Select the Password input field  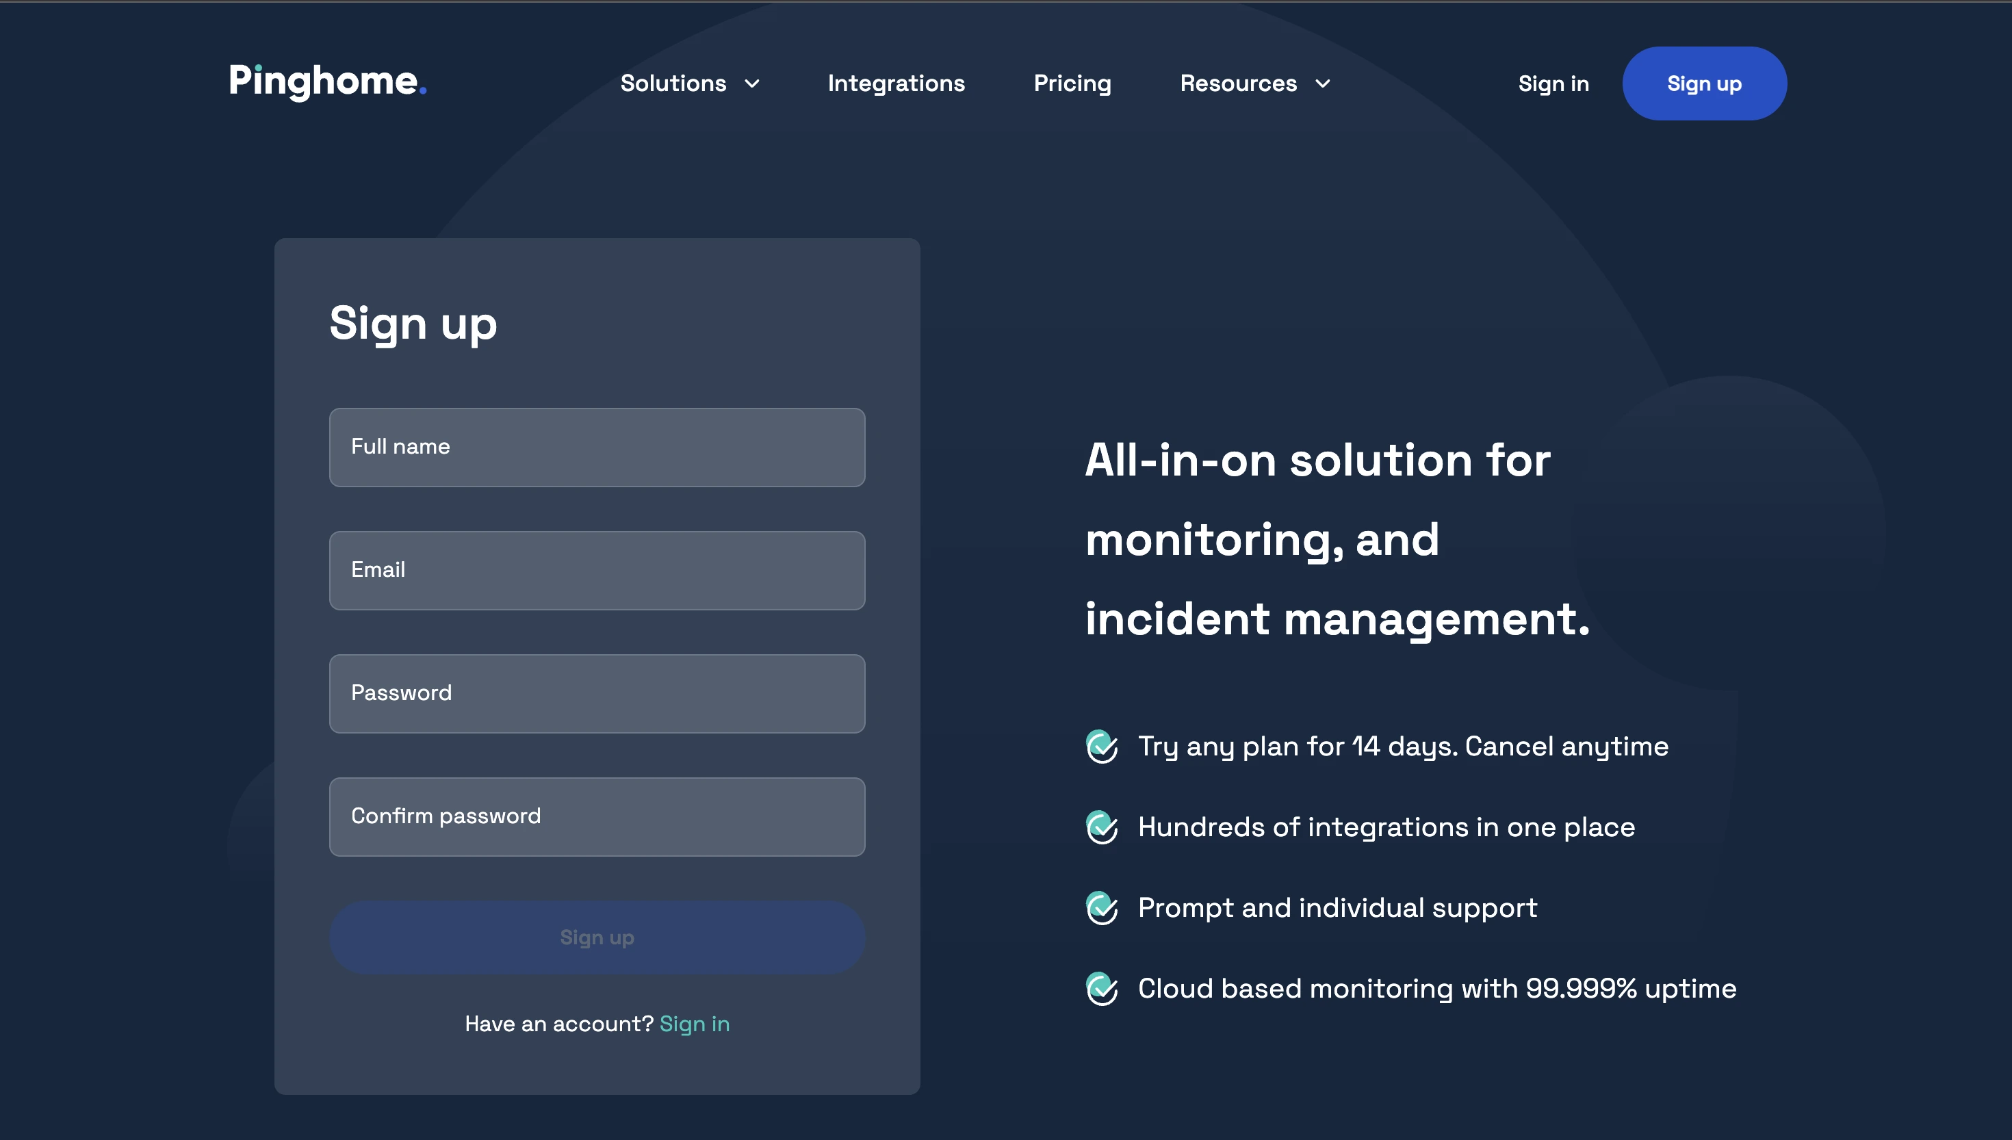[x=597, y=693]
